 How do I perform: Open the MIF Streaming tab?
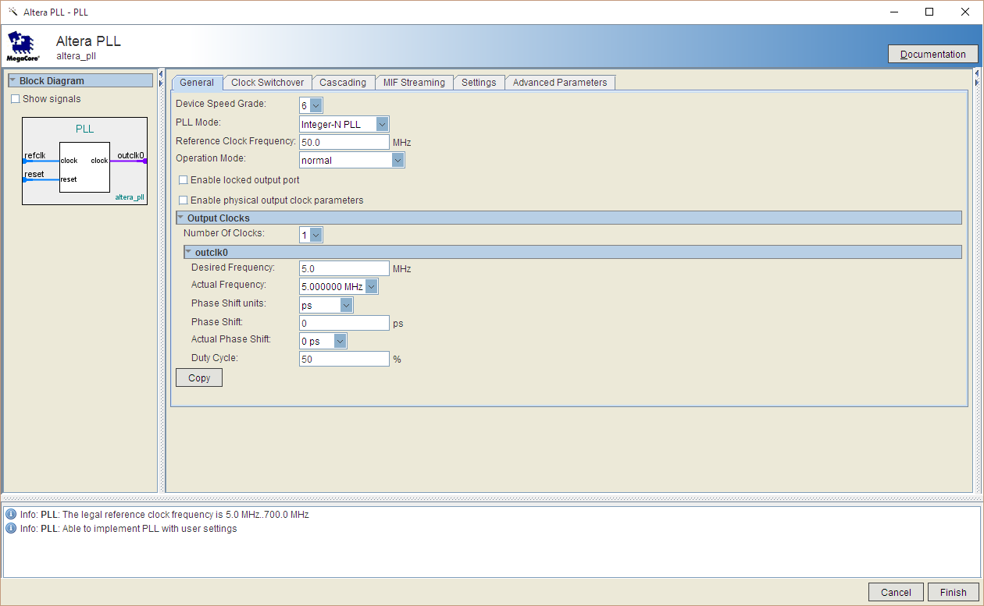coord(414,83)
